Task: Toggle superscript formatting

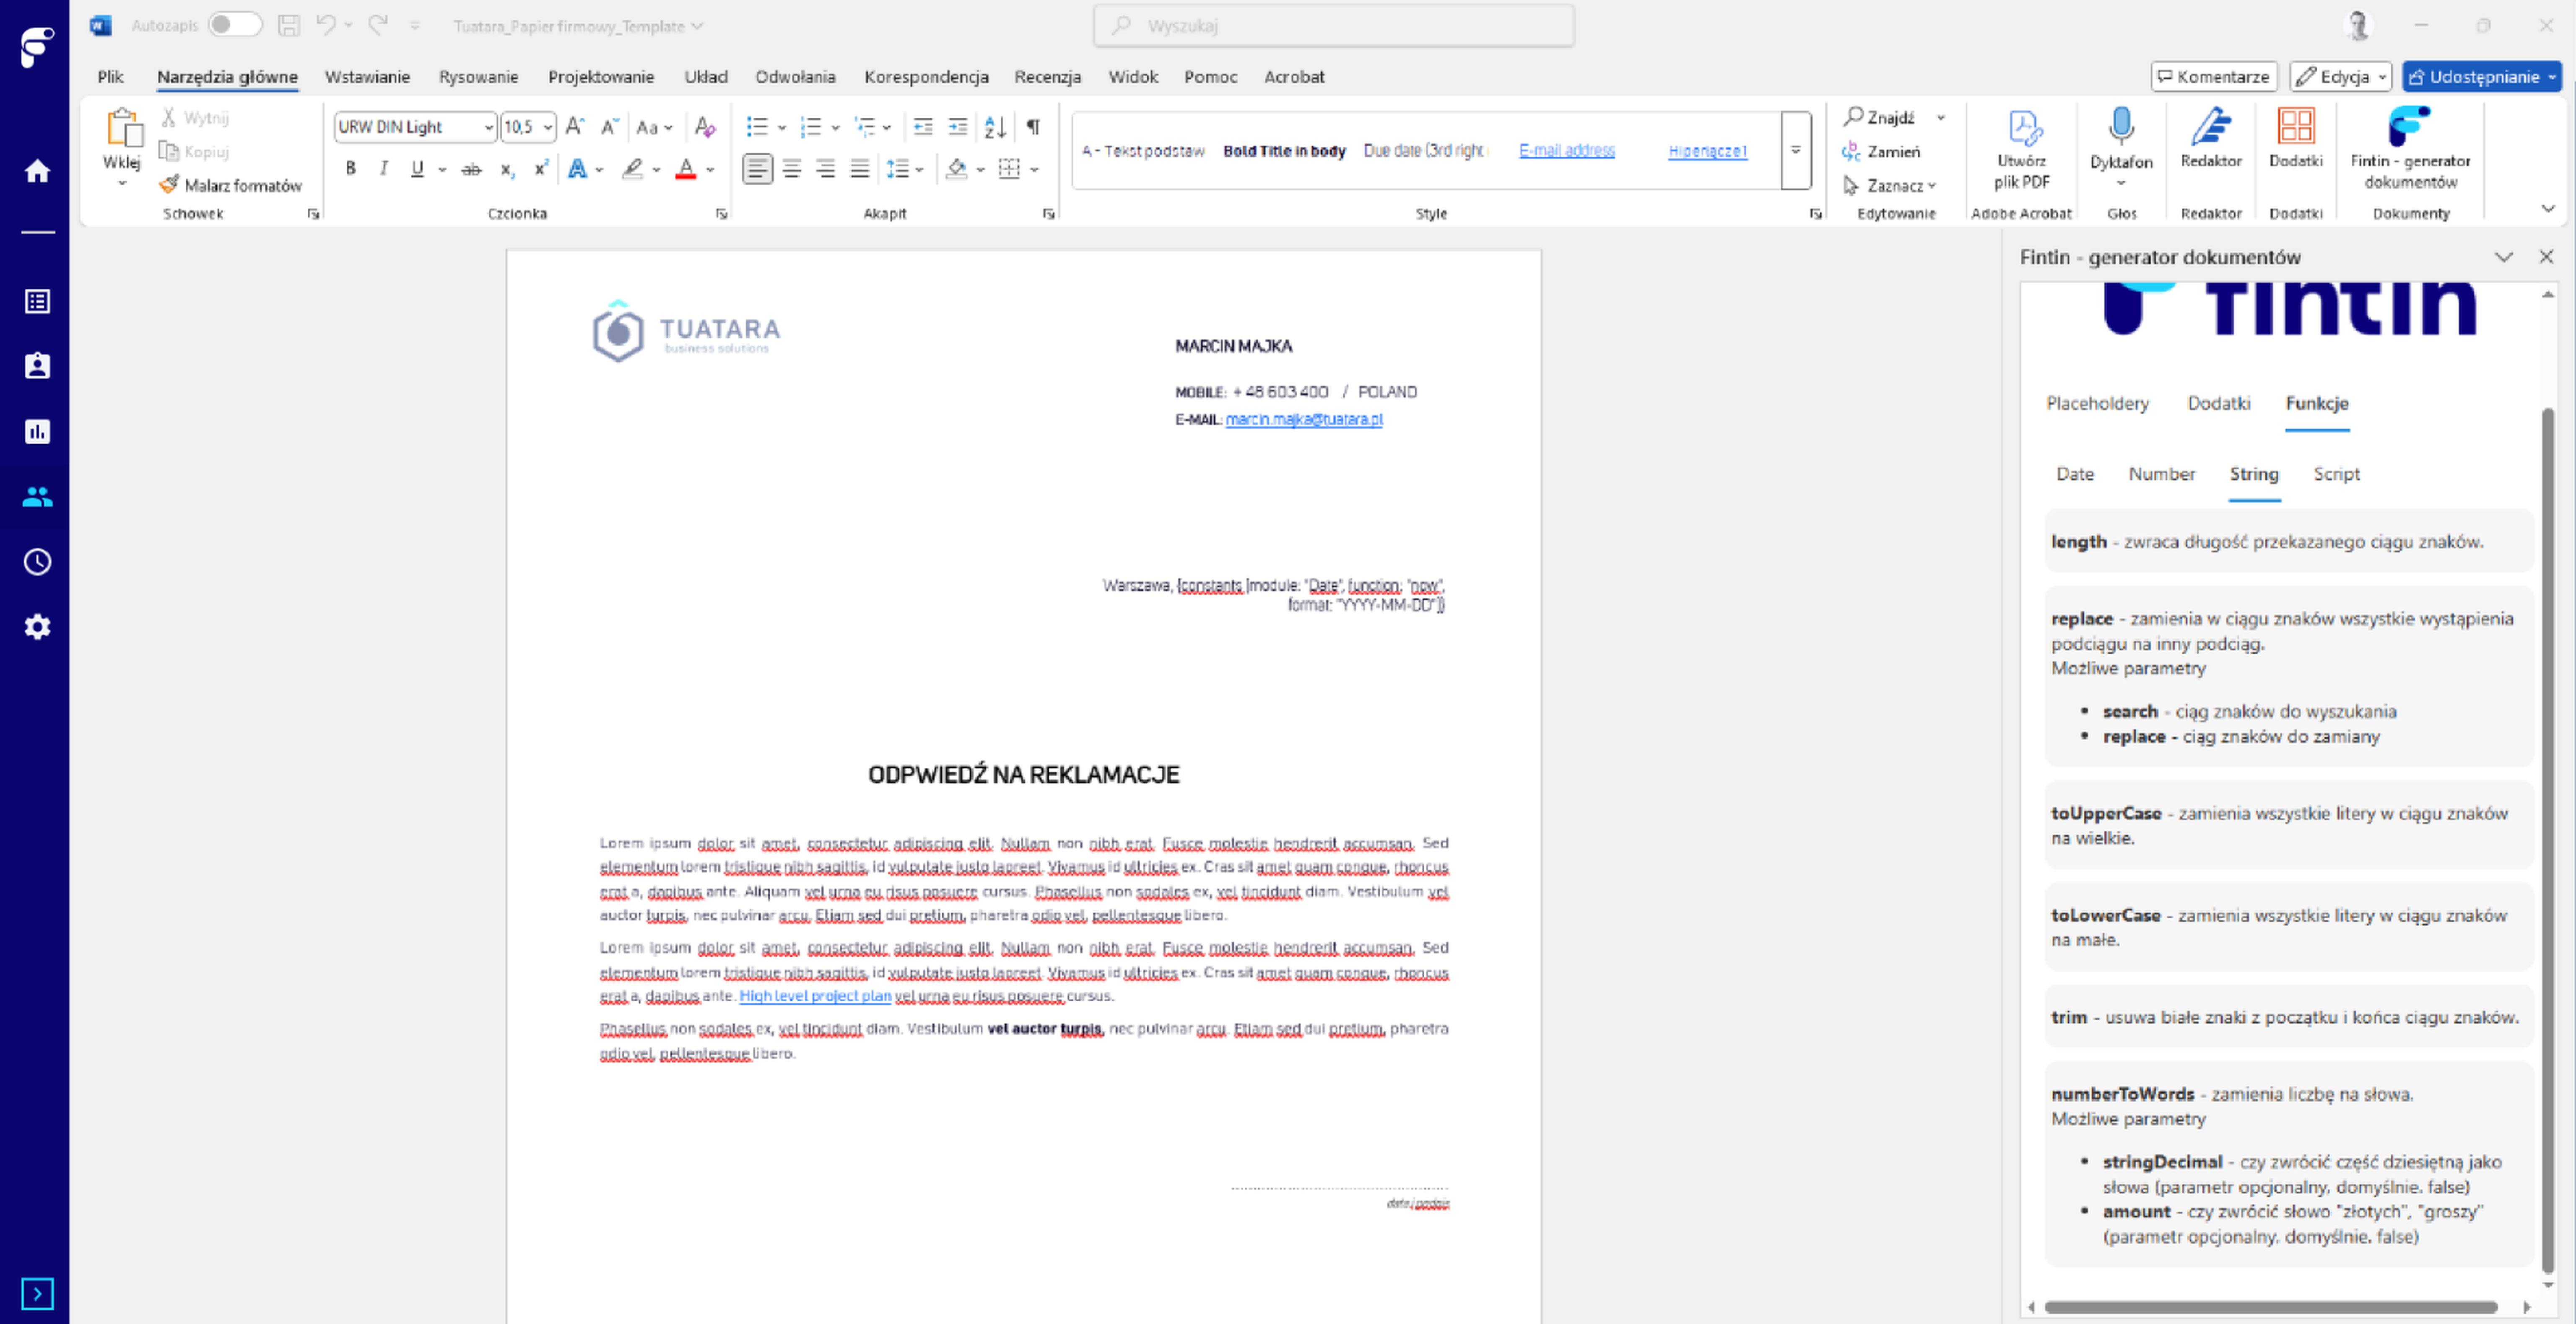Action: tap(541, 169)
